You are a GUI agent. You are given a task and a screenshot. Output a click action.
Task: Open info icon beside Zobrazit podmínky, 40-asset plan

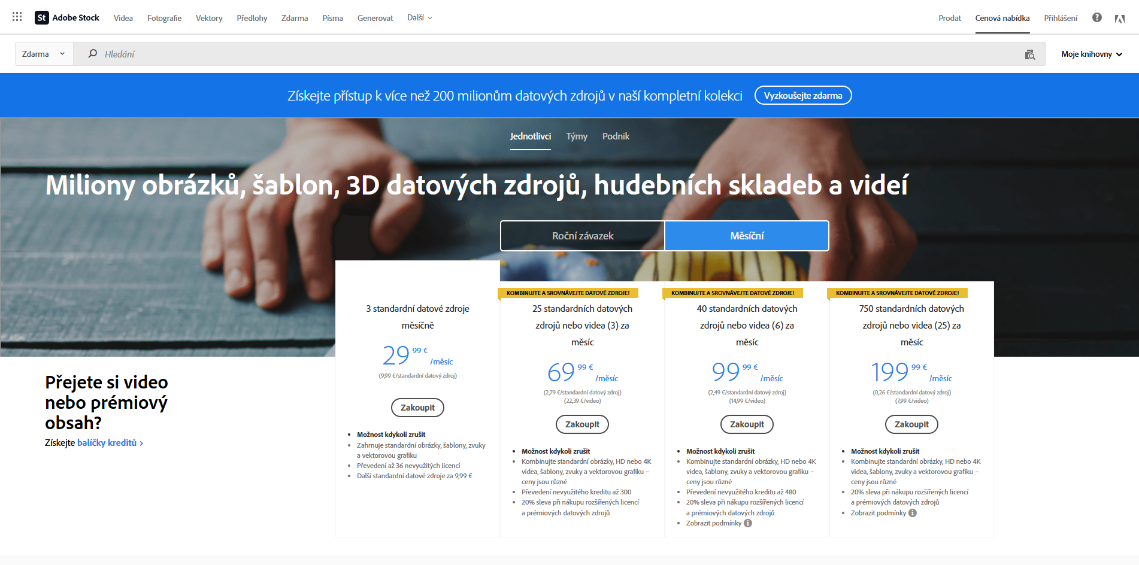pos(748,523)
